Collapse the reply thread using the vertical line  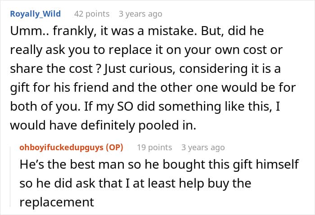click(x=10, y=177)
